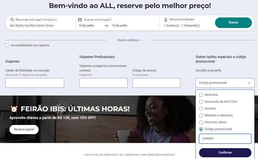This screenshot has width=258, height=159.
Task: Pick the Militares e veteranos option
Action: 201,116
